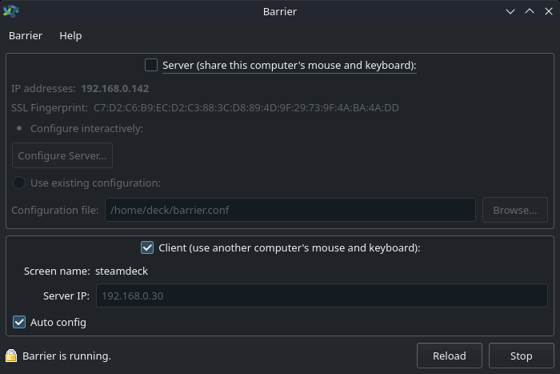The image size is (560, 374).
Task: Close the Barrier window
Action: pyautogui.click(x=549, y=11)
